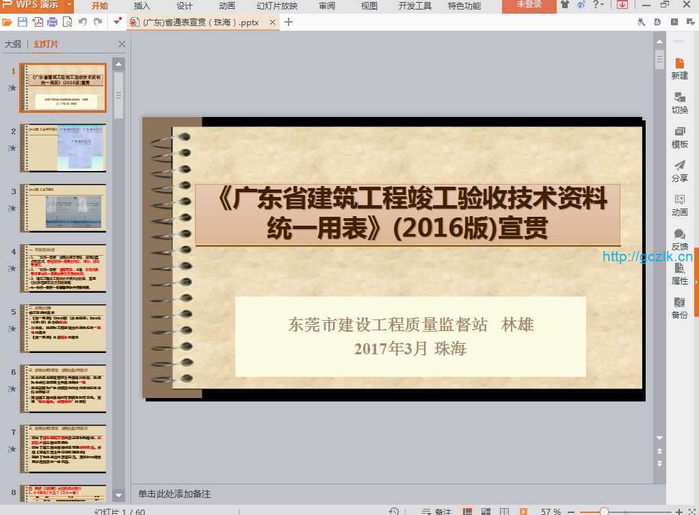Screen dimensions: 699x515
Task: Open the 新建 (New) sidebar icon
Action: (679, 68)
